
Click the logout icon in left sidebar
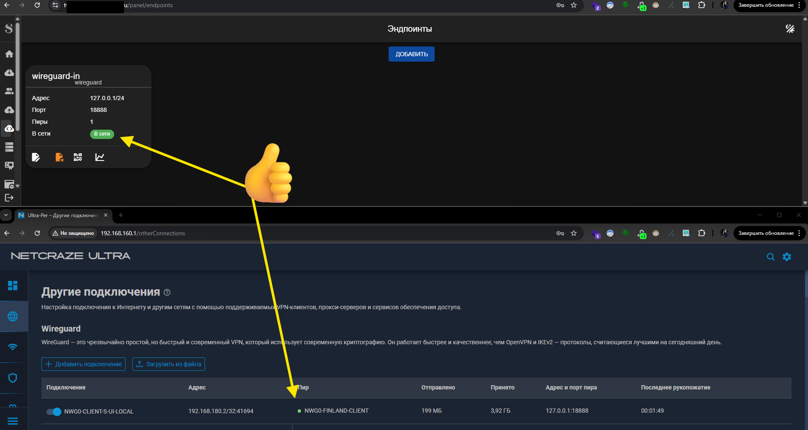(x=9, y=198)
